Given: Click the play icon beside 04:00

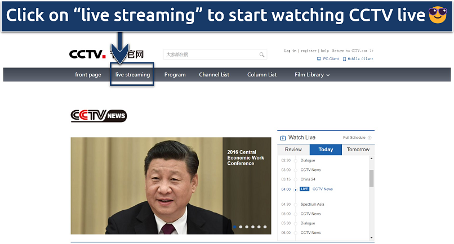Looking at the screenshot, I should 296,189.
